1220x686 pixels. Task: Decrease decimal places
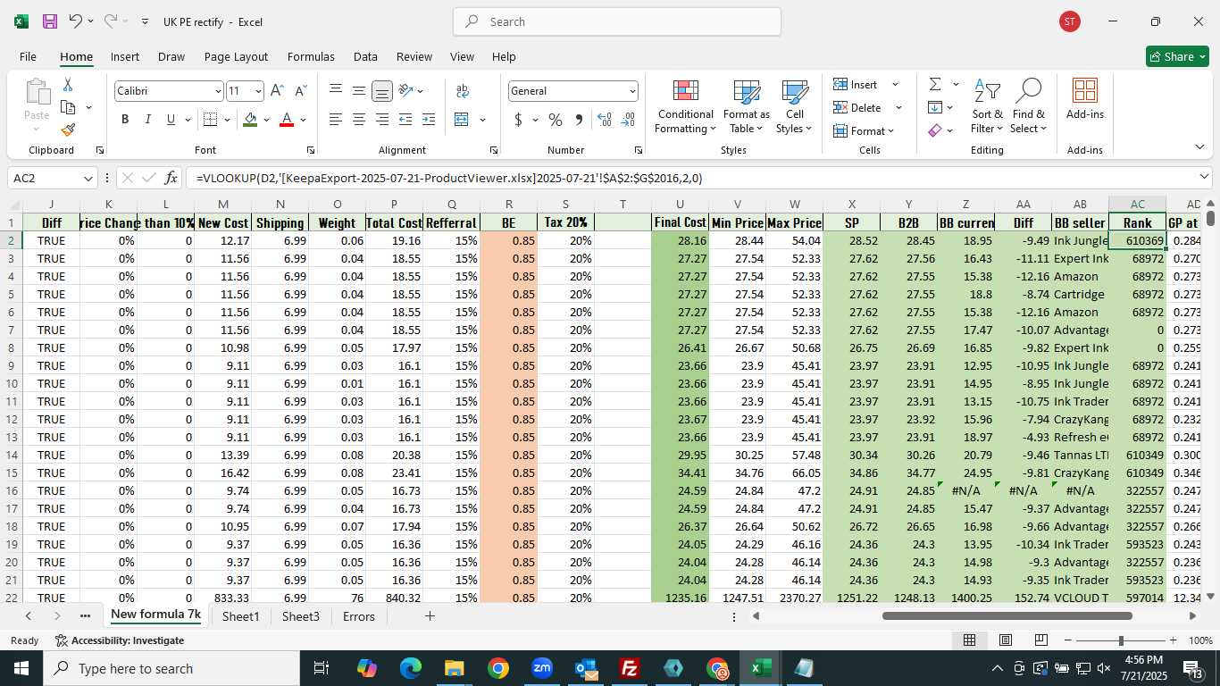pos(628,120)
